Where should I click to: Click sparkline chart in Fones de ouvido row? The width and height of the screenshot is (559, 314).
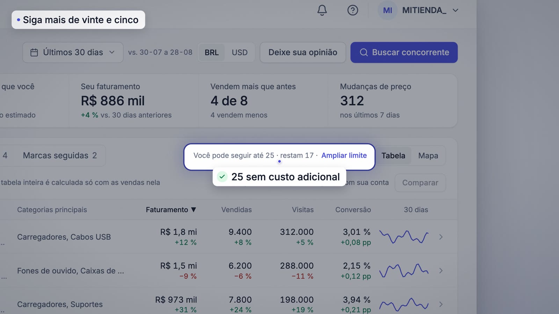(x=404, y=271)
